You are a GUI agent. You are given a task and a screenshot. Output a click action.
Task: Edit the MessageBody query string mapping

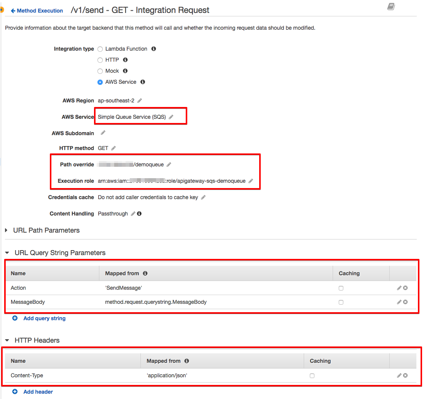399,302
